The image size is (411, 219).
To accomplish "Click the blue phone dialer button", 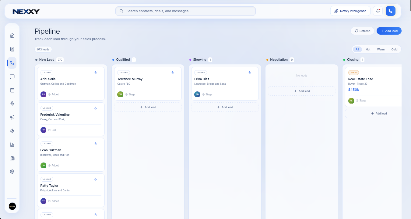I will pyautogui.click(x=391, y=11).
